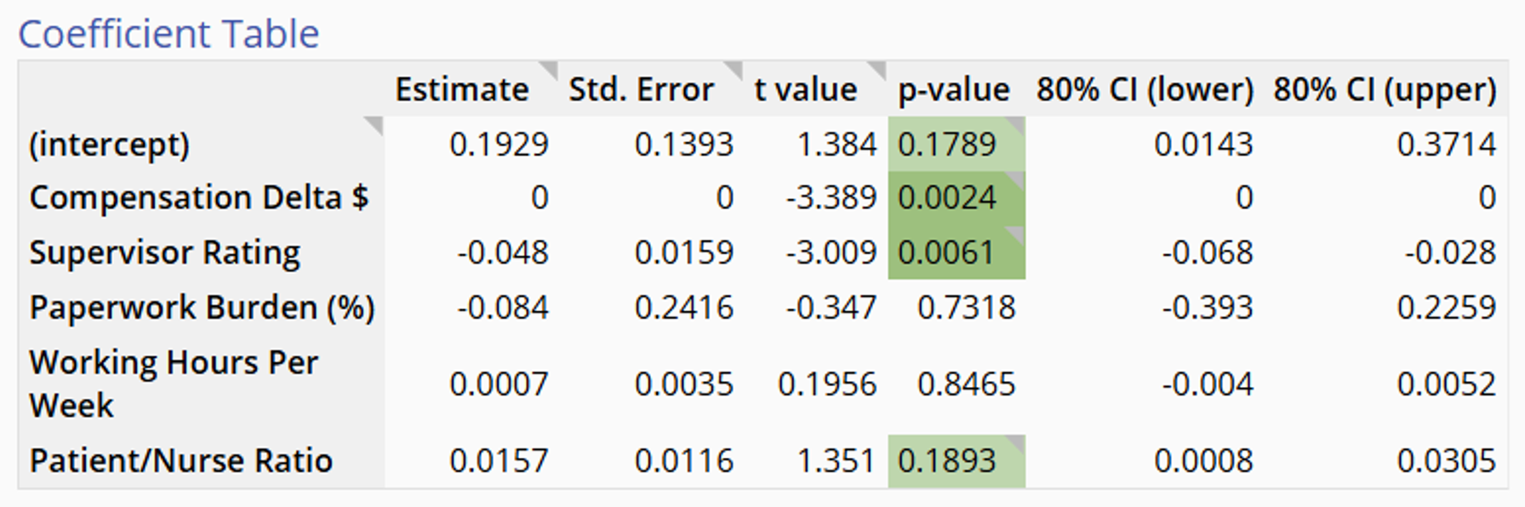Select the CI upper value -0.028

coord(1450,253)
